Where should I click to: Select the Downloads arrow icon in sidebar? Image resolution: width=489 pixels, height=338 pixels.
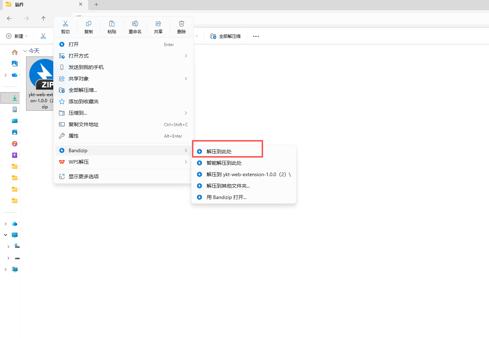point(15,98)
